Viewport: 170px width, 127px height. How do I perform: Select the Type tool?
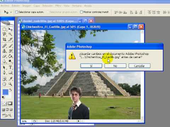pyautogui.click(x=10, y=67)
